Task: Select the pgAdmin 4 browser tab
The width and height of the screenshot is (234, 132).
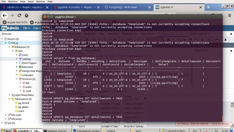Action: (179, 7)
